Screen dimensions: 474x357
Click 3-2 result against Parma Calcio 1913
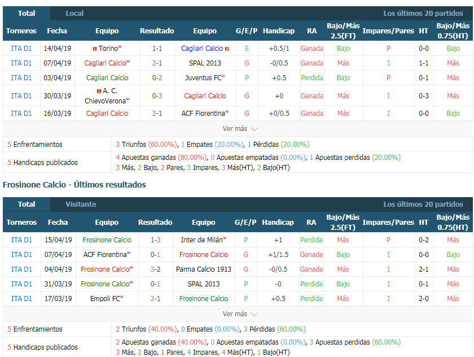point(155,269)
